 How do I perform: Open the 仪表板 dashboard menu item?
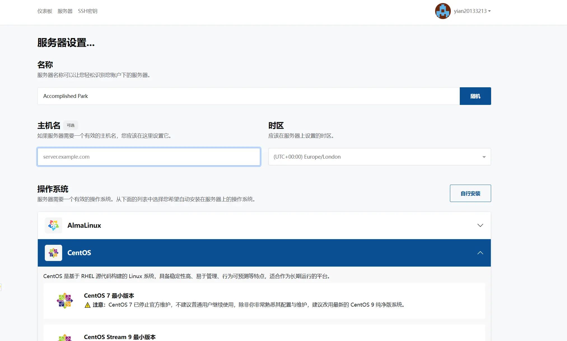tap(45, 11)
